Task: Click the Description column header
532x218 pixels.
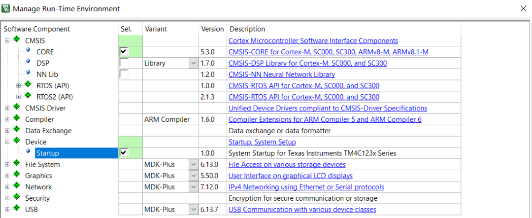Action: coord(247,29)
